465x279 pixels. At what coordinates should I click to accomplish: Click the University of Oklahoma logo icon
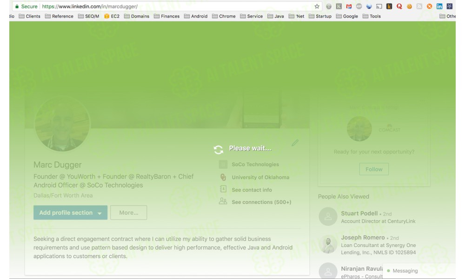click(223, 177)
